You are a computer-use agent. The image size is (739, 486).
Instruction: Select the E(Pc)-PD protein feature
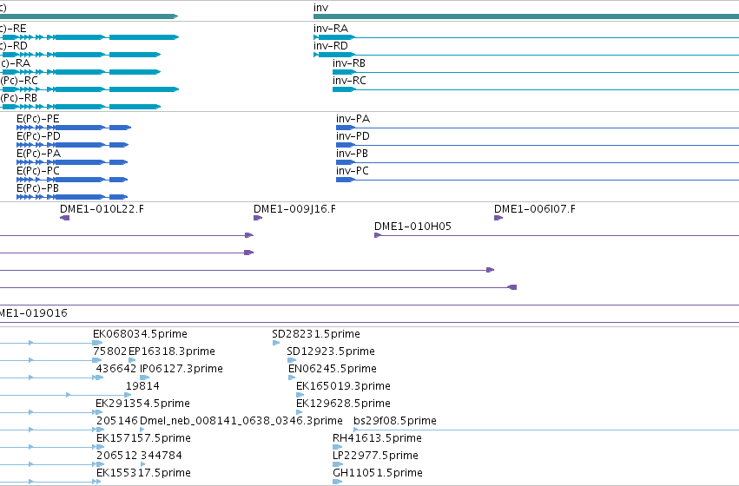72,145
